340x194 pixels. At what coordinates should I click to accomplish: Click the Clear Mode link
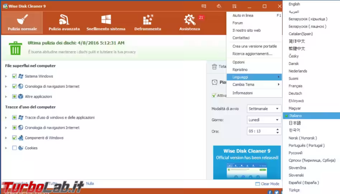tap(270, 184)
